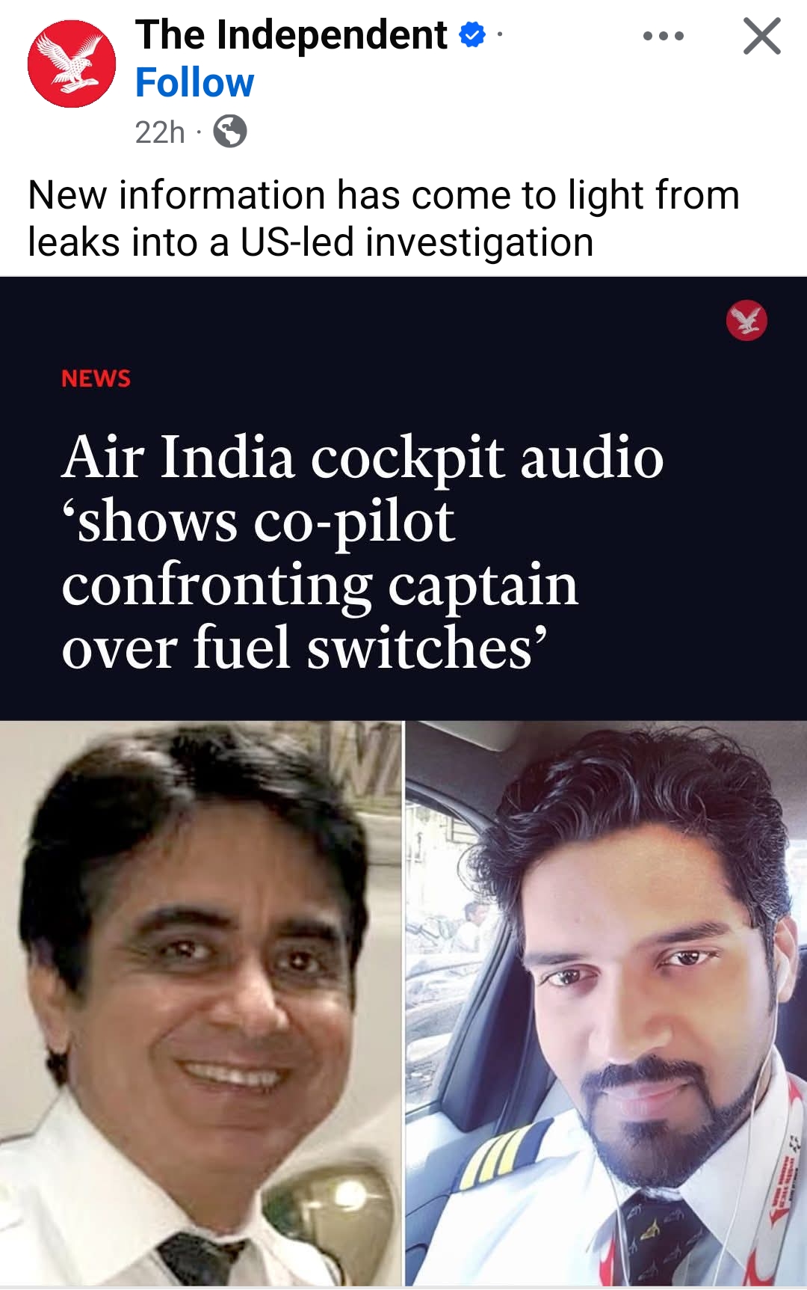The width and height of the screenshot is (807, 1290).
Task: Dismiss the post with the X icon
Action: pyautogui.click(x=762, y=36)
